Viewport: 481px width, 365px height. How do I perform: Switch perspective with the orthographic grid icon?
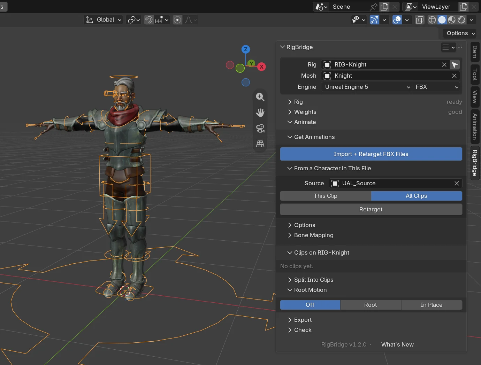260,144
